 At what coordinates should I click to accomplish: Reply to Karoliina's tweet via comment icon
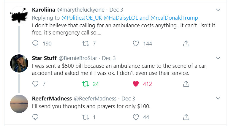pyautogui.click(x=35, y=44)
